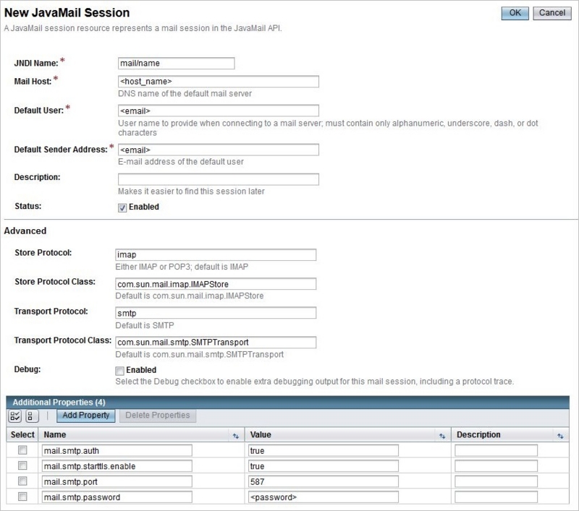The image size is (579, 511).
Task: Click the Description column header text
Action: 478,434
